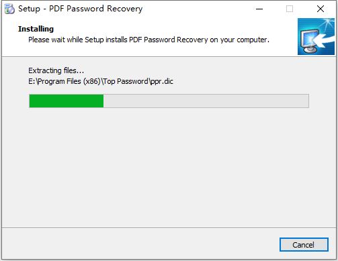
Task: Click the ppr.dic file name in the path
Action: (161, 81)
